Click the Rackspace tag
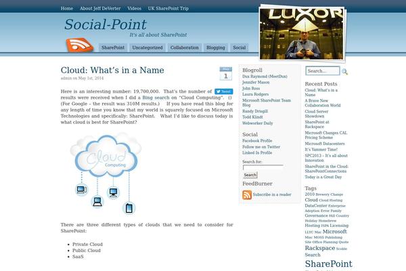This screenshot has height=271, width=406. (x=320, y=248)
